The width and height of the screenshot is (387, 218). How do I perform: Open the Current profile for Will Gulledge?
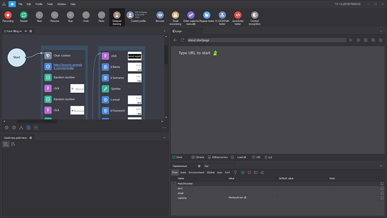(x=138, y=17)
